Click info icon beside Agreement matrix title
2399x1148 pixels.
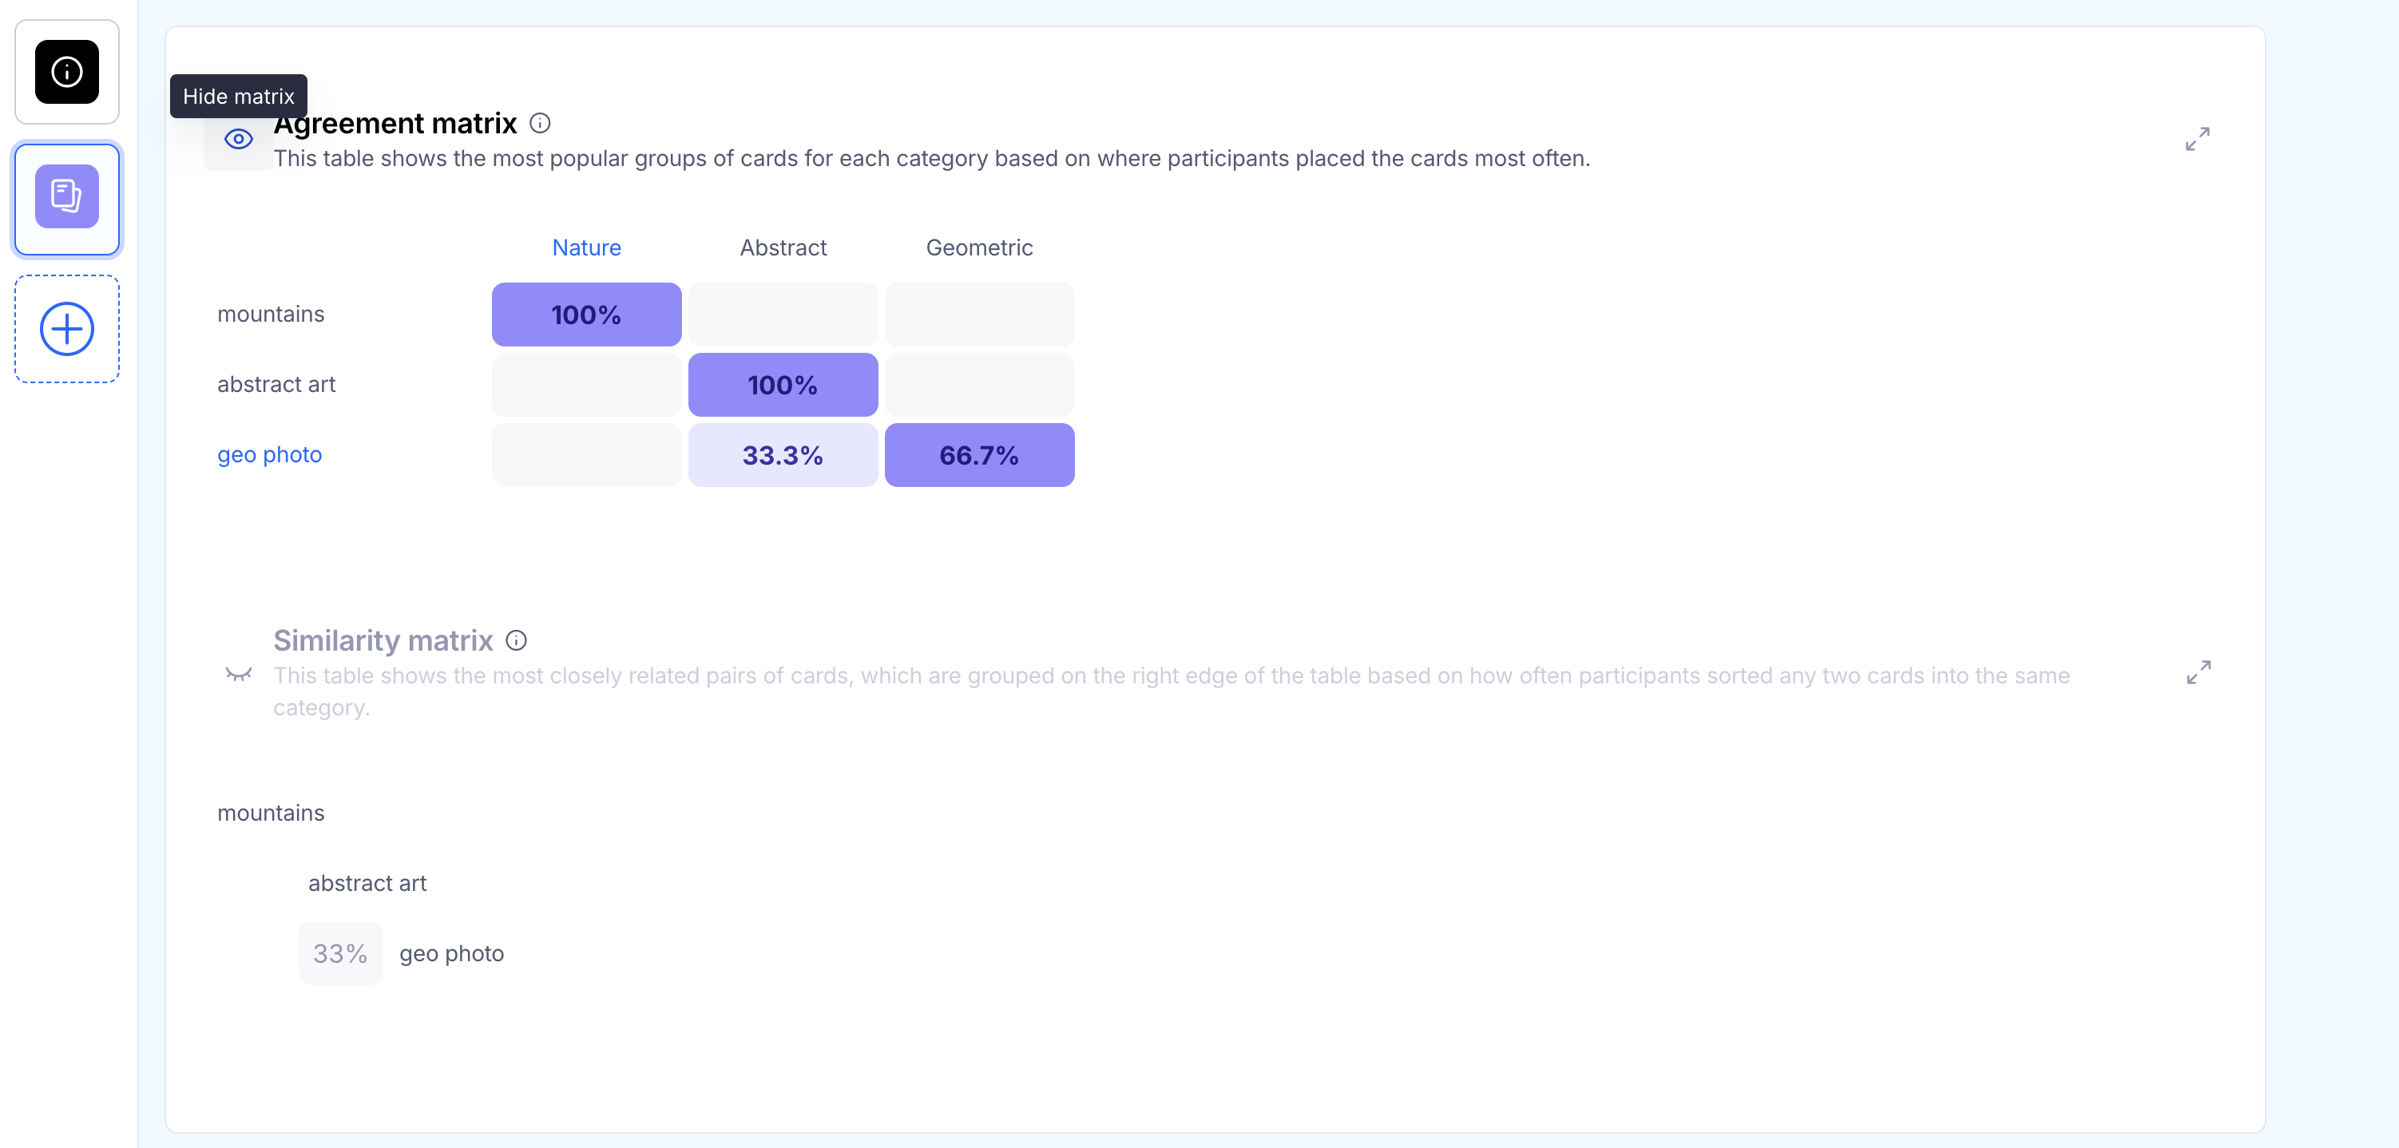tap(540, 123)
